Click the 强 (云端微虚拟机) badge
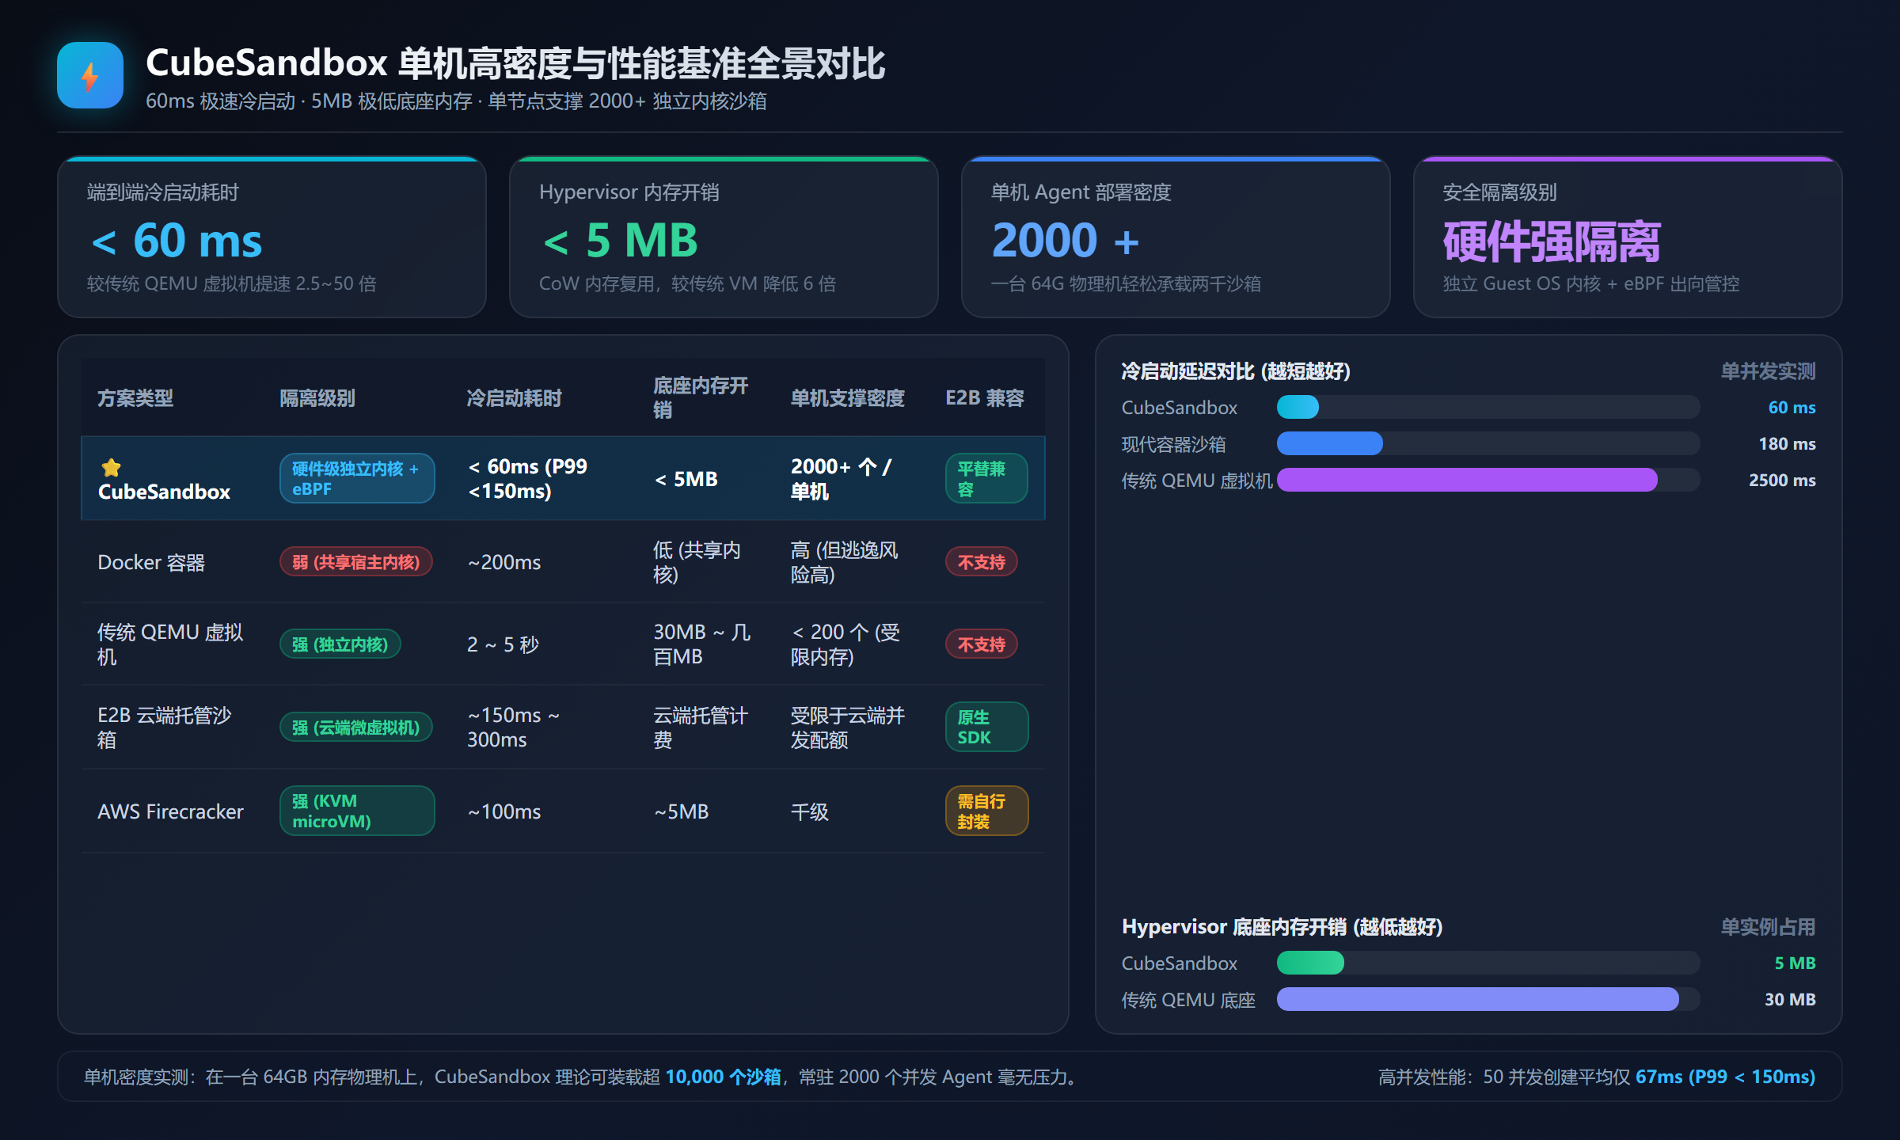The width and height of the screenshot is (1900, 1140). pyautogui.click(x=356, y=728)
